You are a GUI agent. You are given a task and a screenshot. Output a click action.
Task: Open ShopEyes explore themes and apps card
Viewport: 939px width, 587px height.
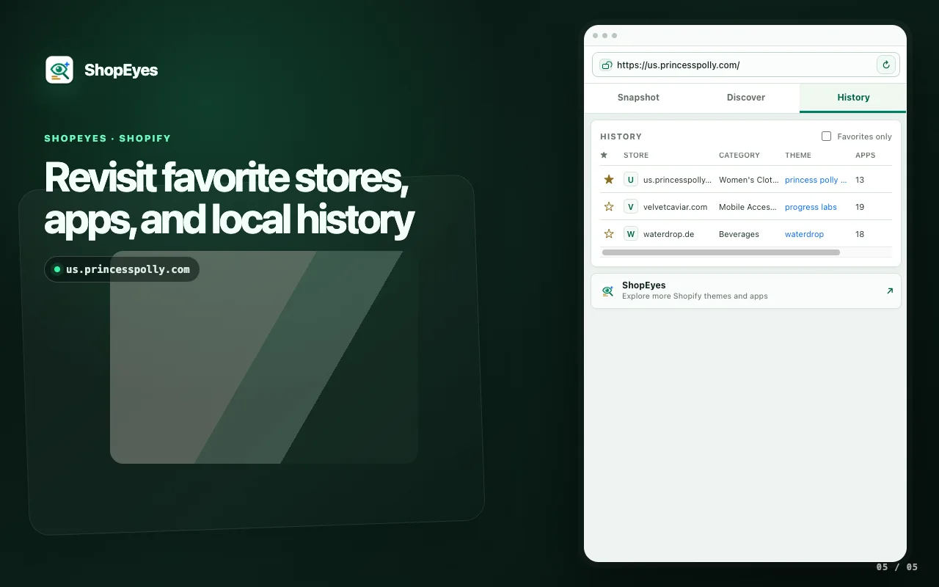point(745,291)
